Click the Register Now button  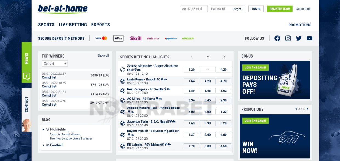pyautogui.click(x=280, y=9)
